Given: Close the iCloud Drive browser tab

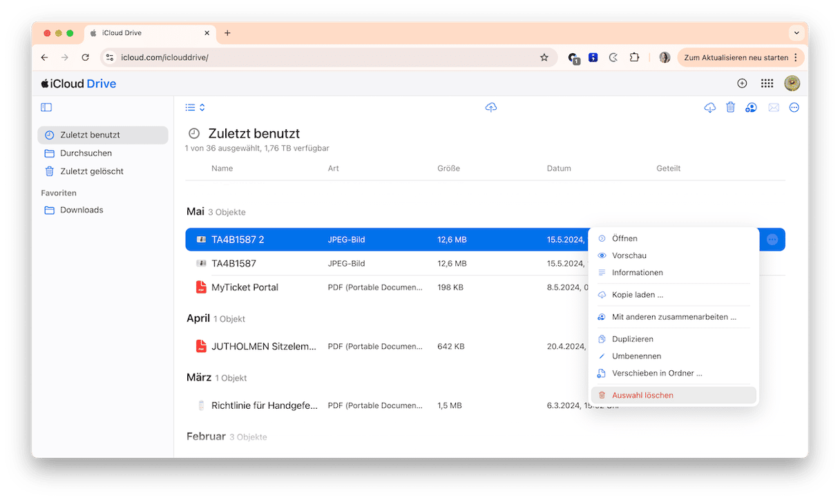Looking at the screenshot, I should coord(207,32).
